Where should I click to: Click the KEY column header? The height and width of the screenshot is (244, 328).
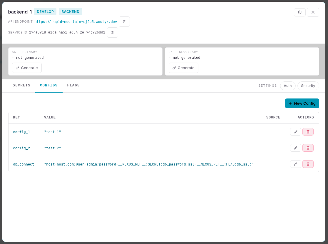16,117
